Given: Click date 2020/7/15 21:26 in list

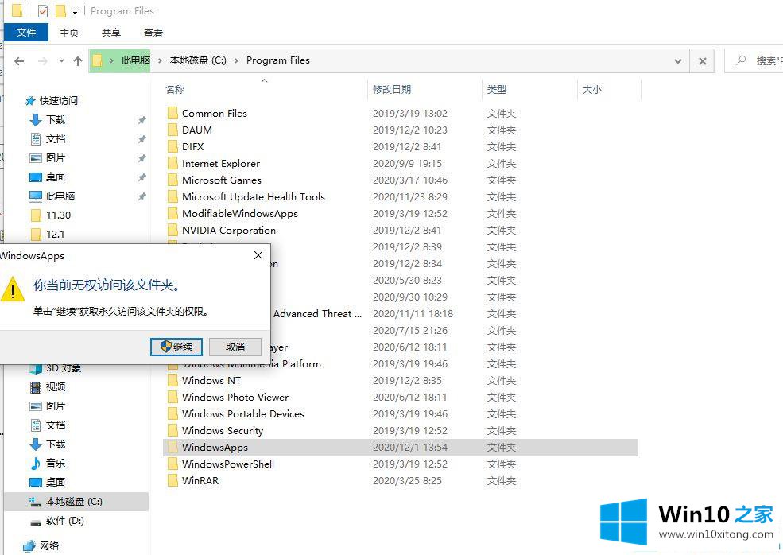Looking at the screenshot, I should [410, 330].
